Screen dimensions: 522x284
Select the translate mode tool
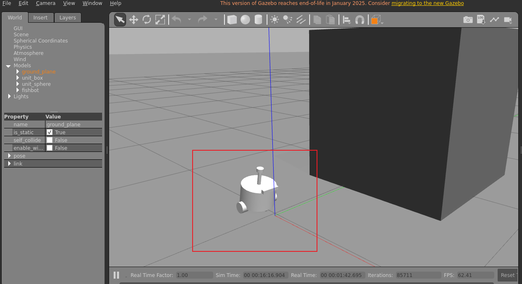point(133,19)
